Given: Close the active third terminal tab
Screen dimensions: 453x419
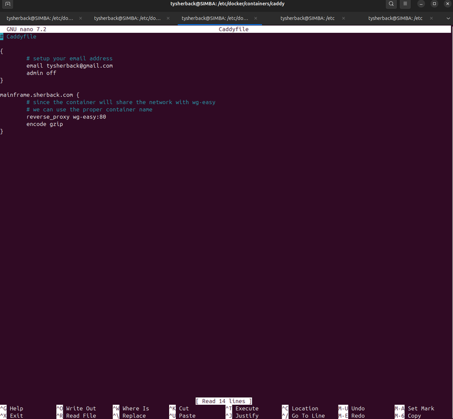Looking at the screenshot, I should [255, 18].
